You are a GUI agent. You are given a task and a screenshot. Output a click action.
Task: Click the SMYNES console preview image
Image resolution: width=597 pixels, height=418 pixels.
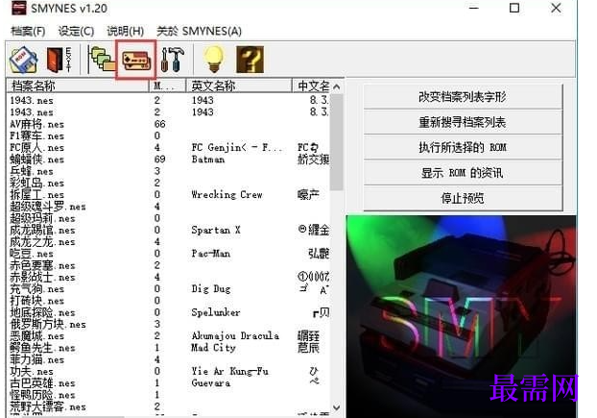point(462,316)
